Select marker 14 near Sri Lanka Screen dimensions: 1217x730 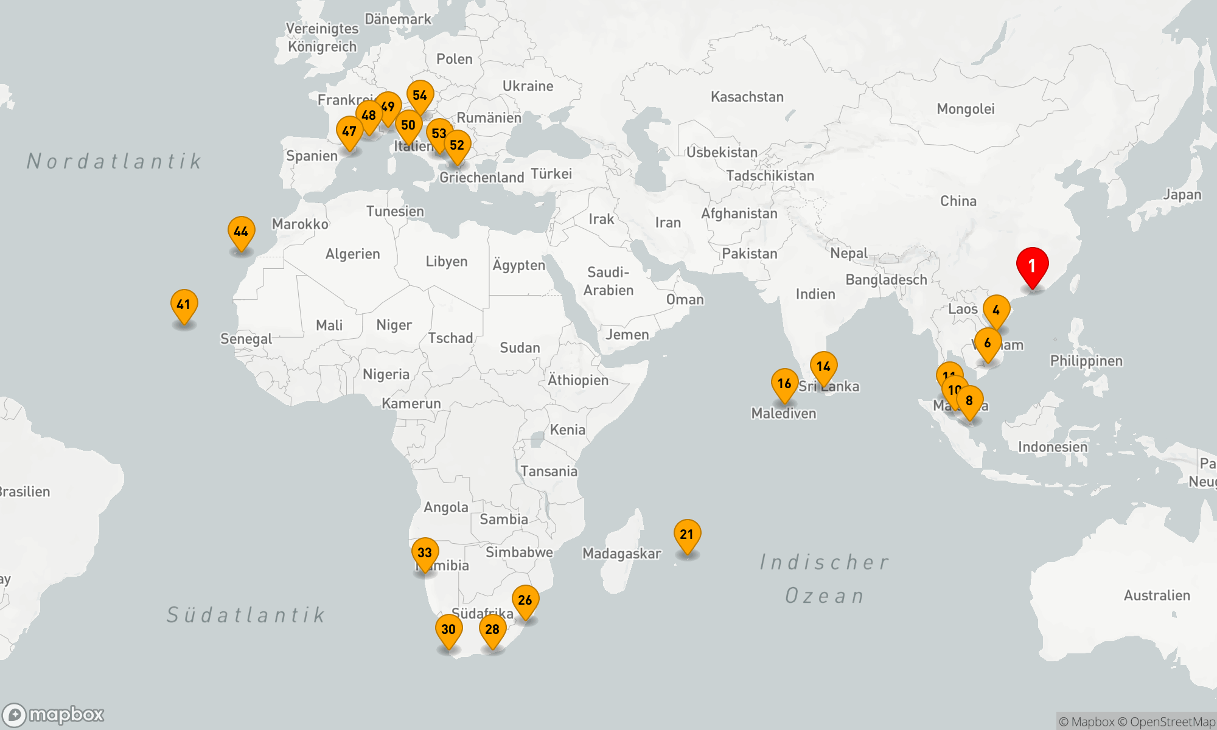(823, 367)
